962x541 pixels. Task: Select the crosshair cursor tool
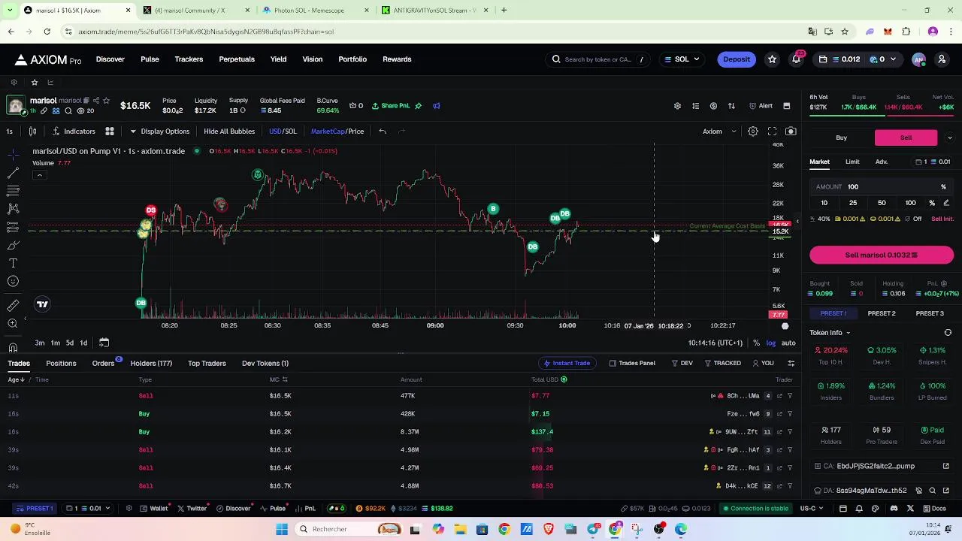point(13,154)
